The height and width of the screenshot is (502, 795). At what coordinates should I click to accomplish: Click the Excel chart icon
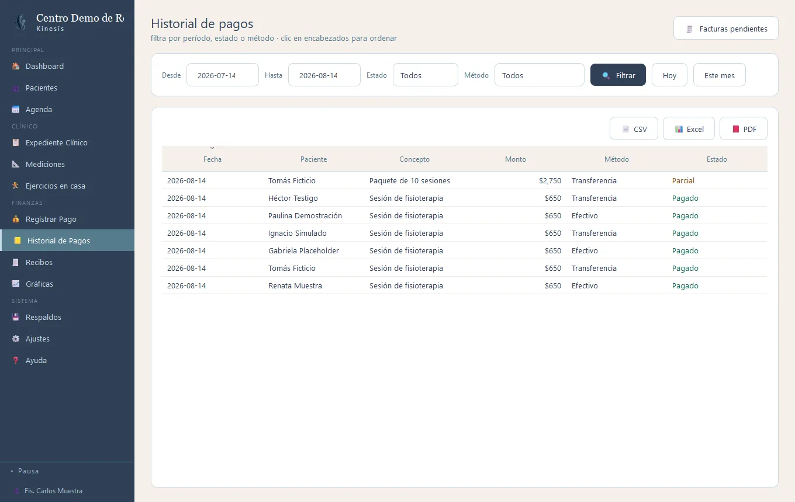point(679,129)
